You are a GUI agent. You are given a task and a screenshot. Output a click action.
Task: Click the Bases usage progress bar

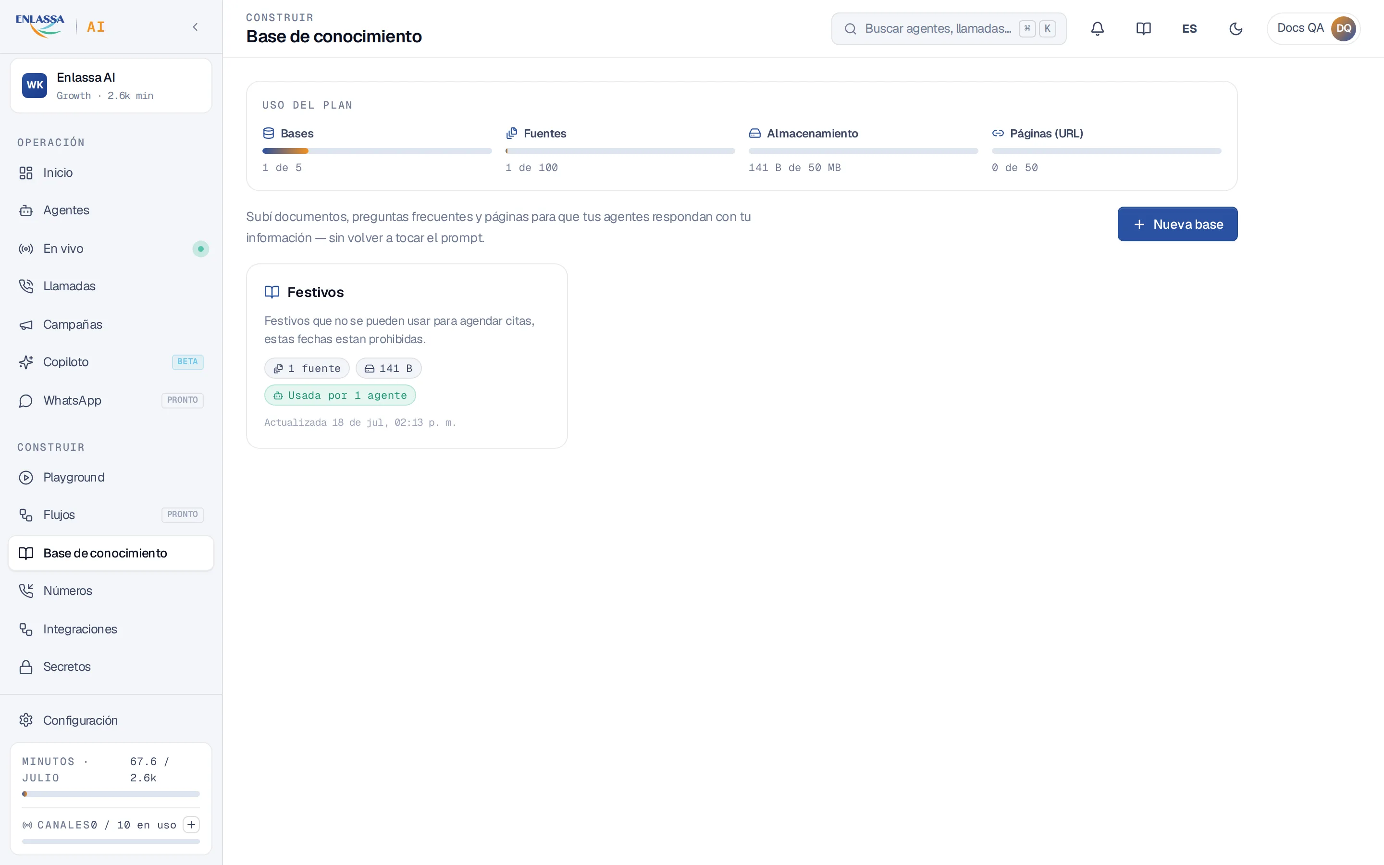point(377,151)
